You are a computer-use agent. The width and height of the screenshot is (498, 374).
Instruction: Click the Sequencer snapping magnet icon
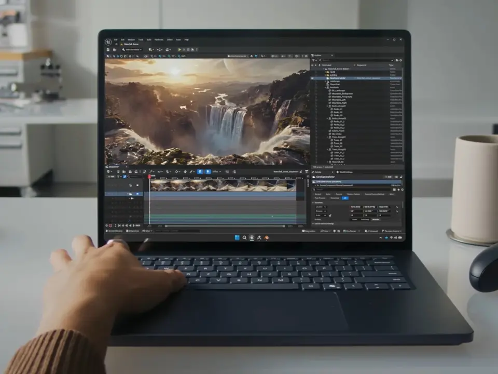[199, 172]
